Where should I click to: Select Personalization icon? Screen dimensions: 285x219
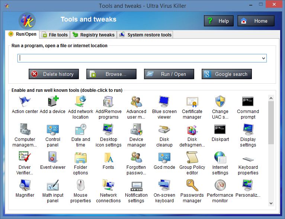(248, 185)
